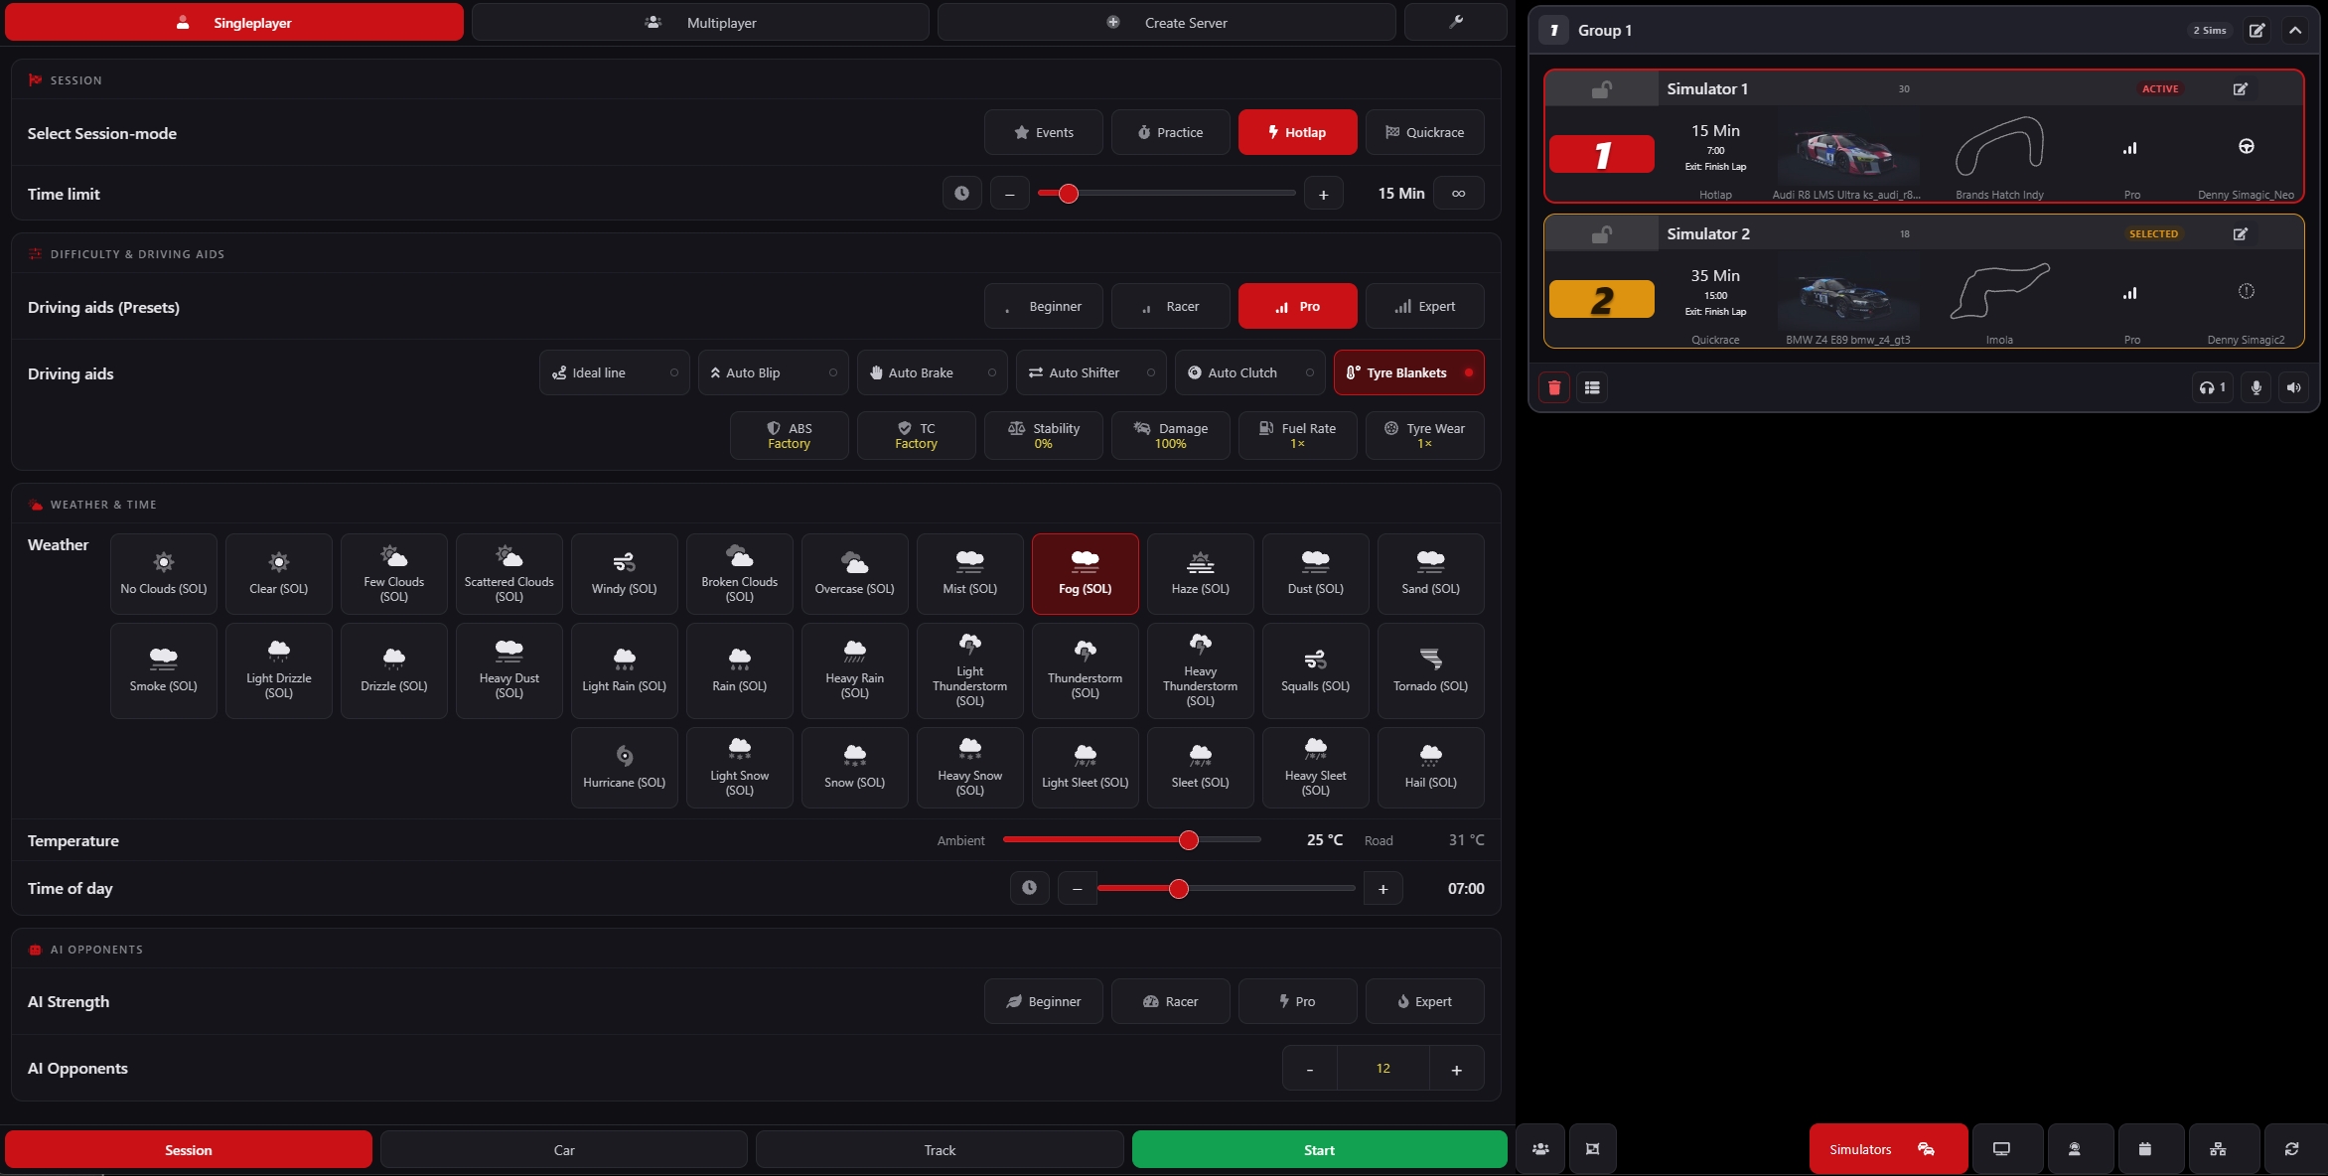
Task: Click the microphone icon in Group 1
Action: [2255, 387]
